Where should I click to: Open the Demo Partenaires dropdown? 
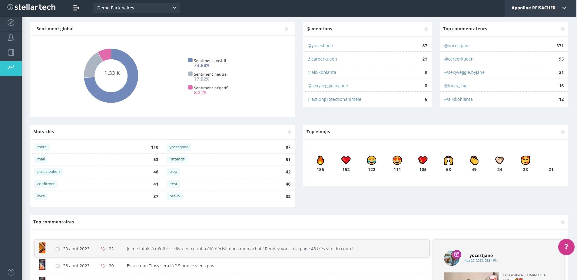pos(136,8)
